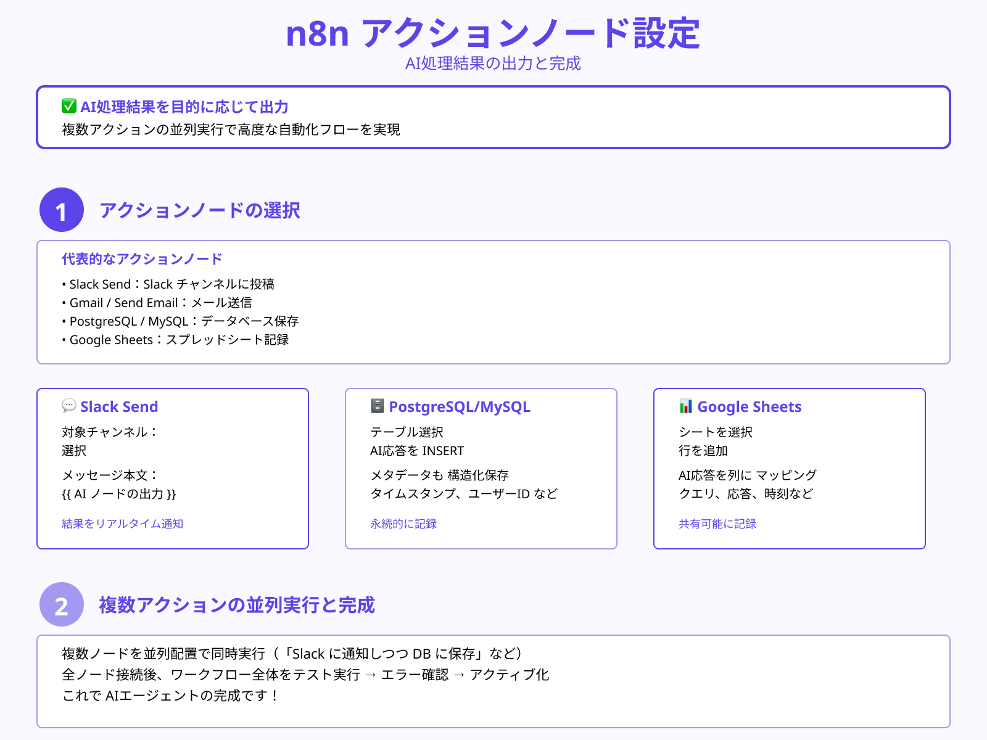This screenshot has width=987, height=740.
Task: Open the 永続的に記録 link
Action: point(403,524)
